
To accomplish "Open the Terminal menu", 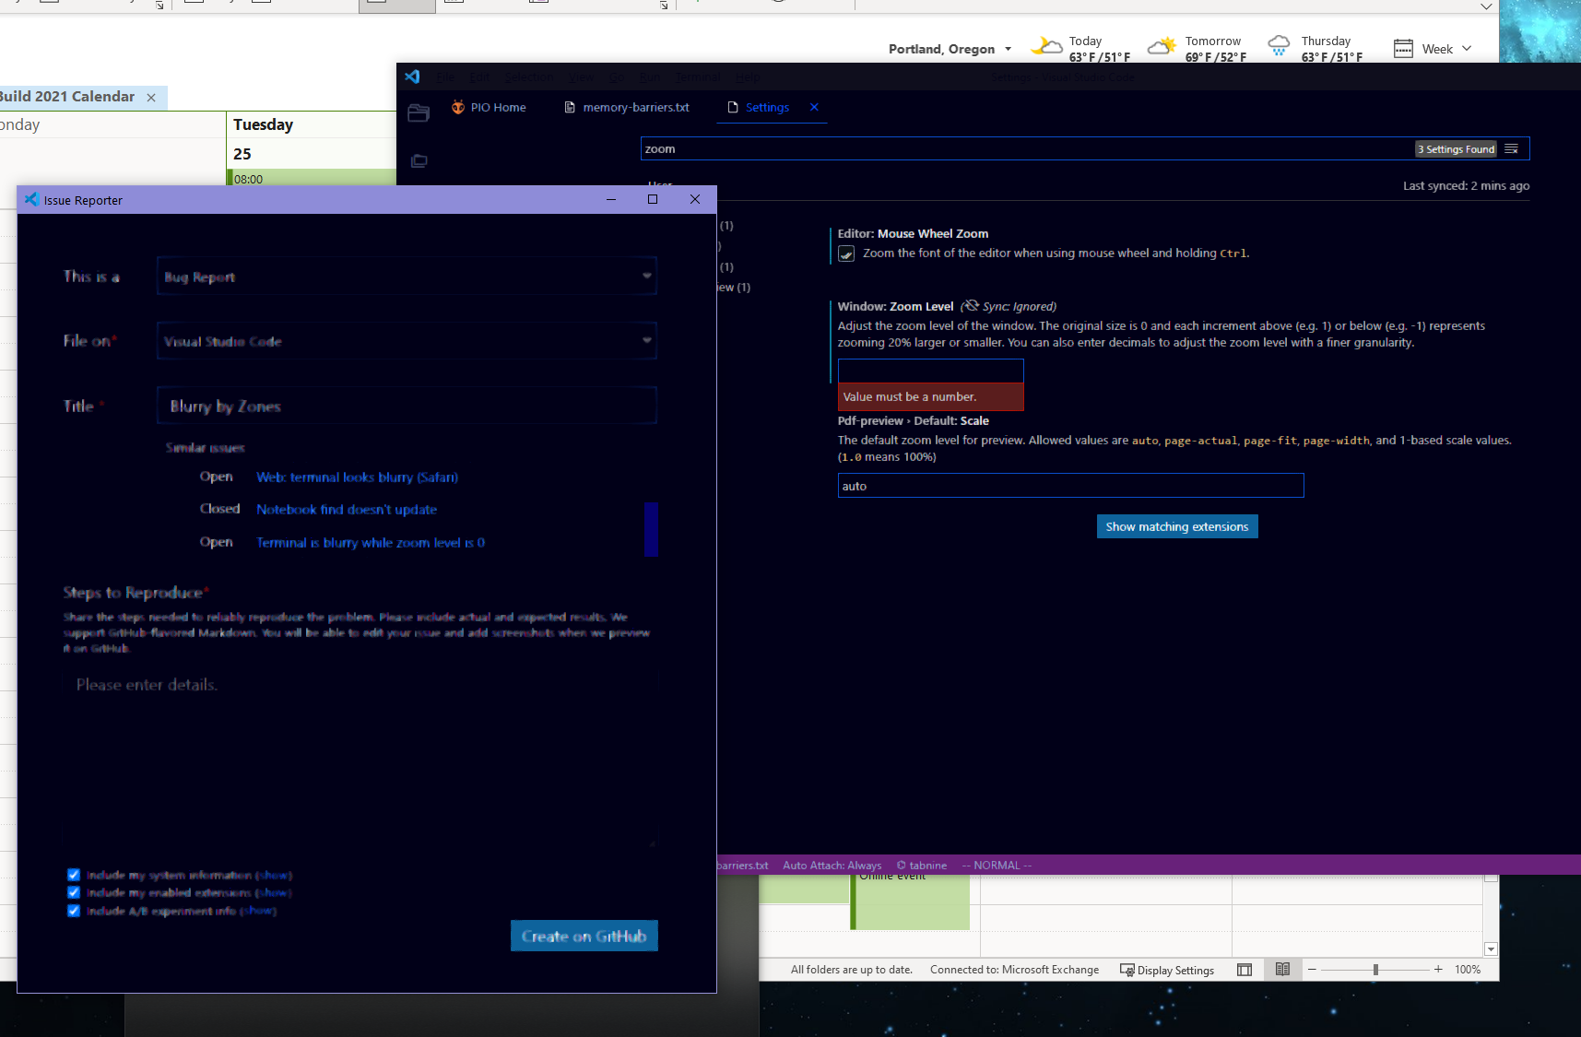I will (698, 77).
